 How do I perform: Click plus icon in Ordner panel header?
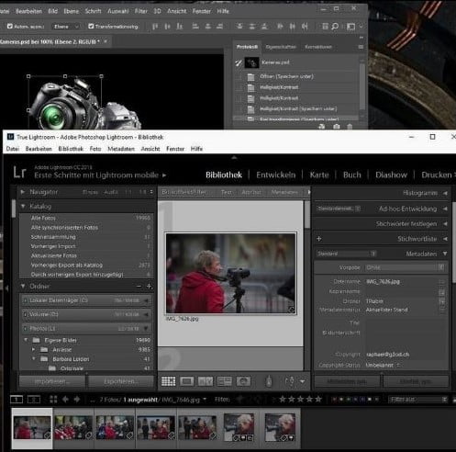(150, 286)
